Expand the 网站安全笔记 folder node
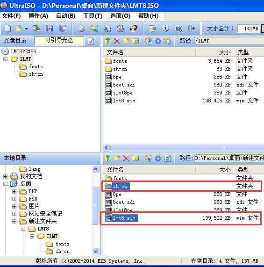 click(x=14, y=214)
